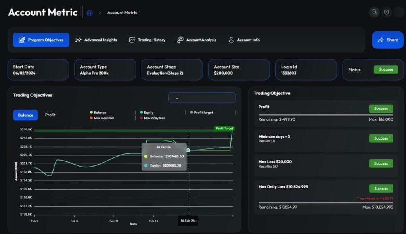The image size is (406, 234).
Task: Click the Account Analysis icon
Action: (181, 40)
